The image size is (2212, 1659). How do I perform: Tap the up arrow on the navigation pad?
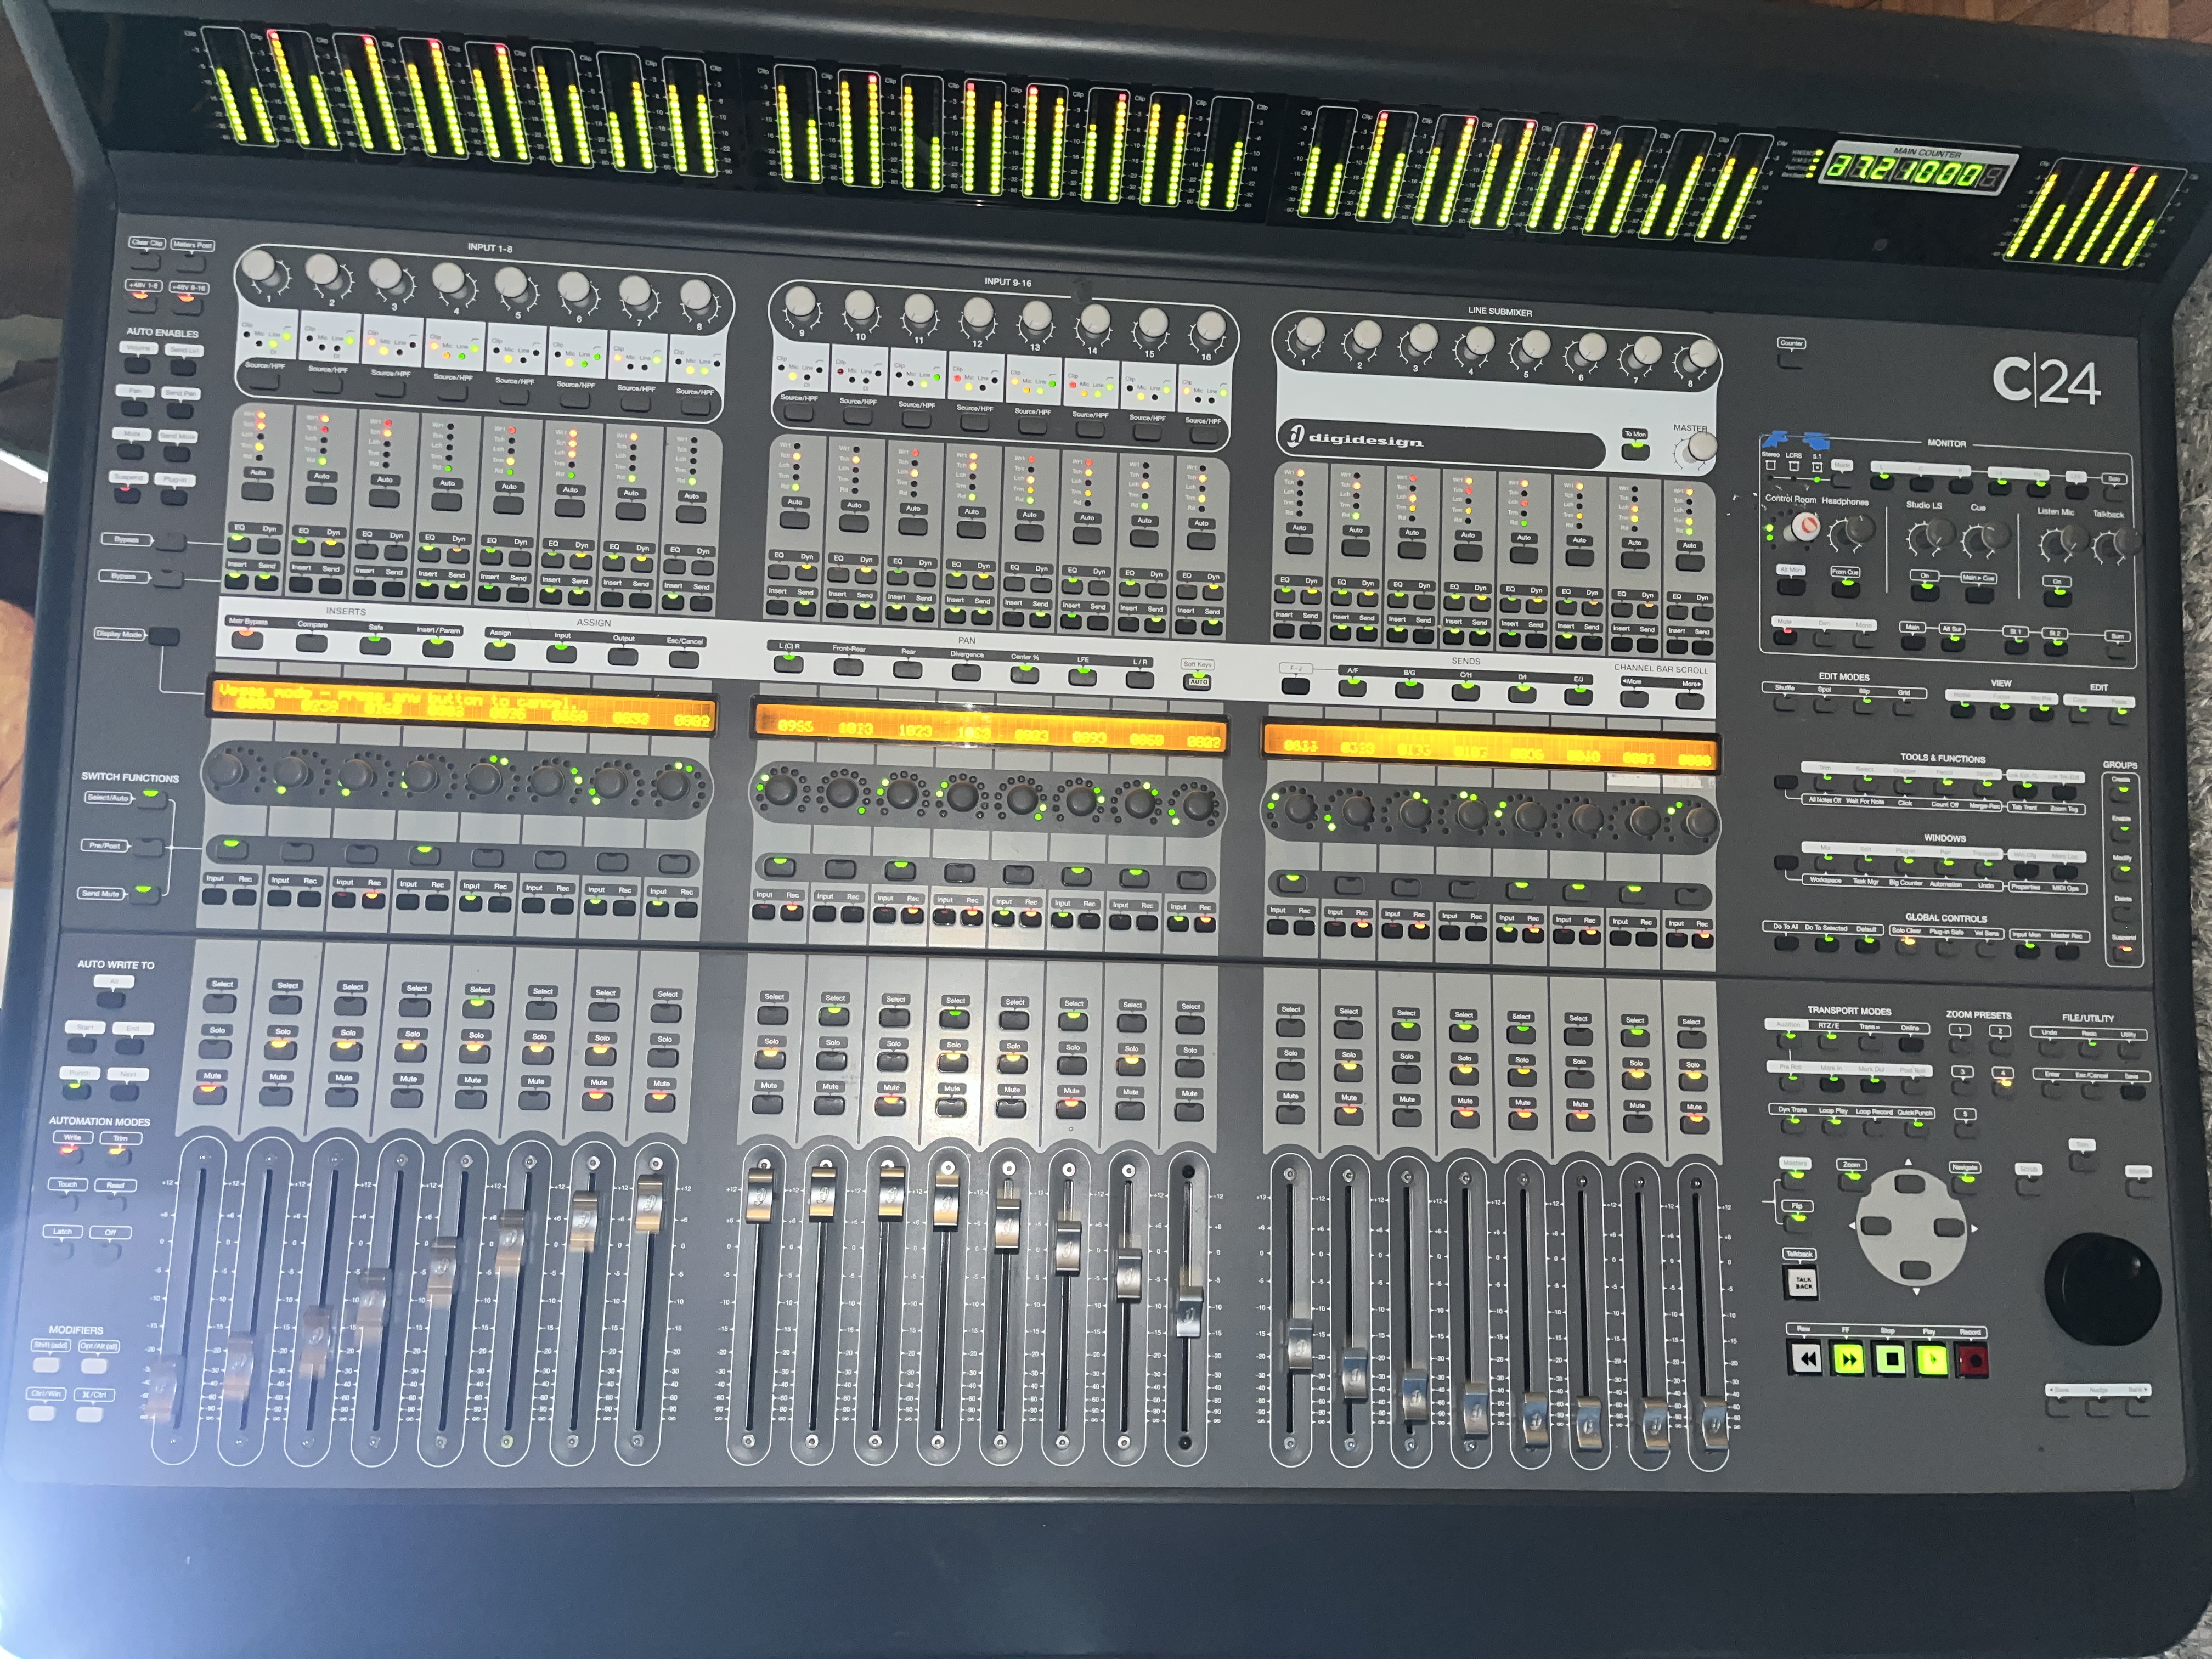point(1910,1185)
